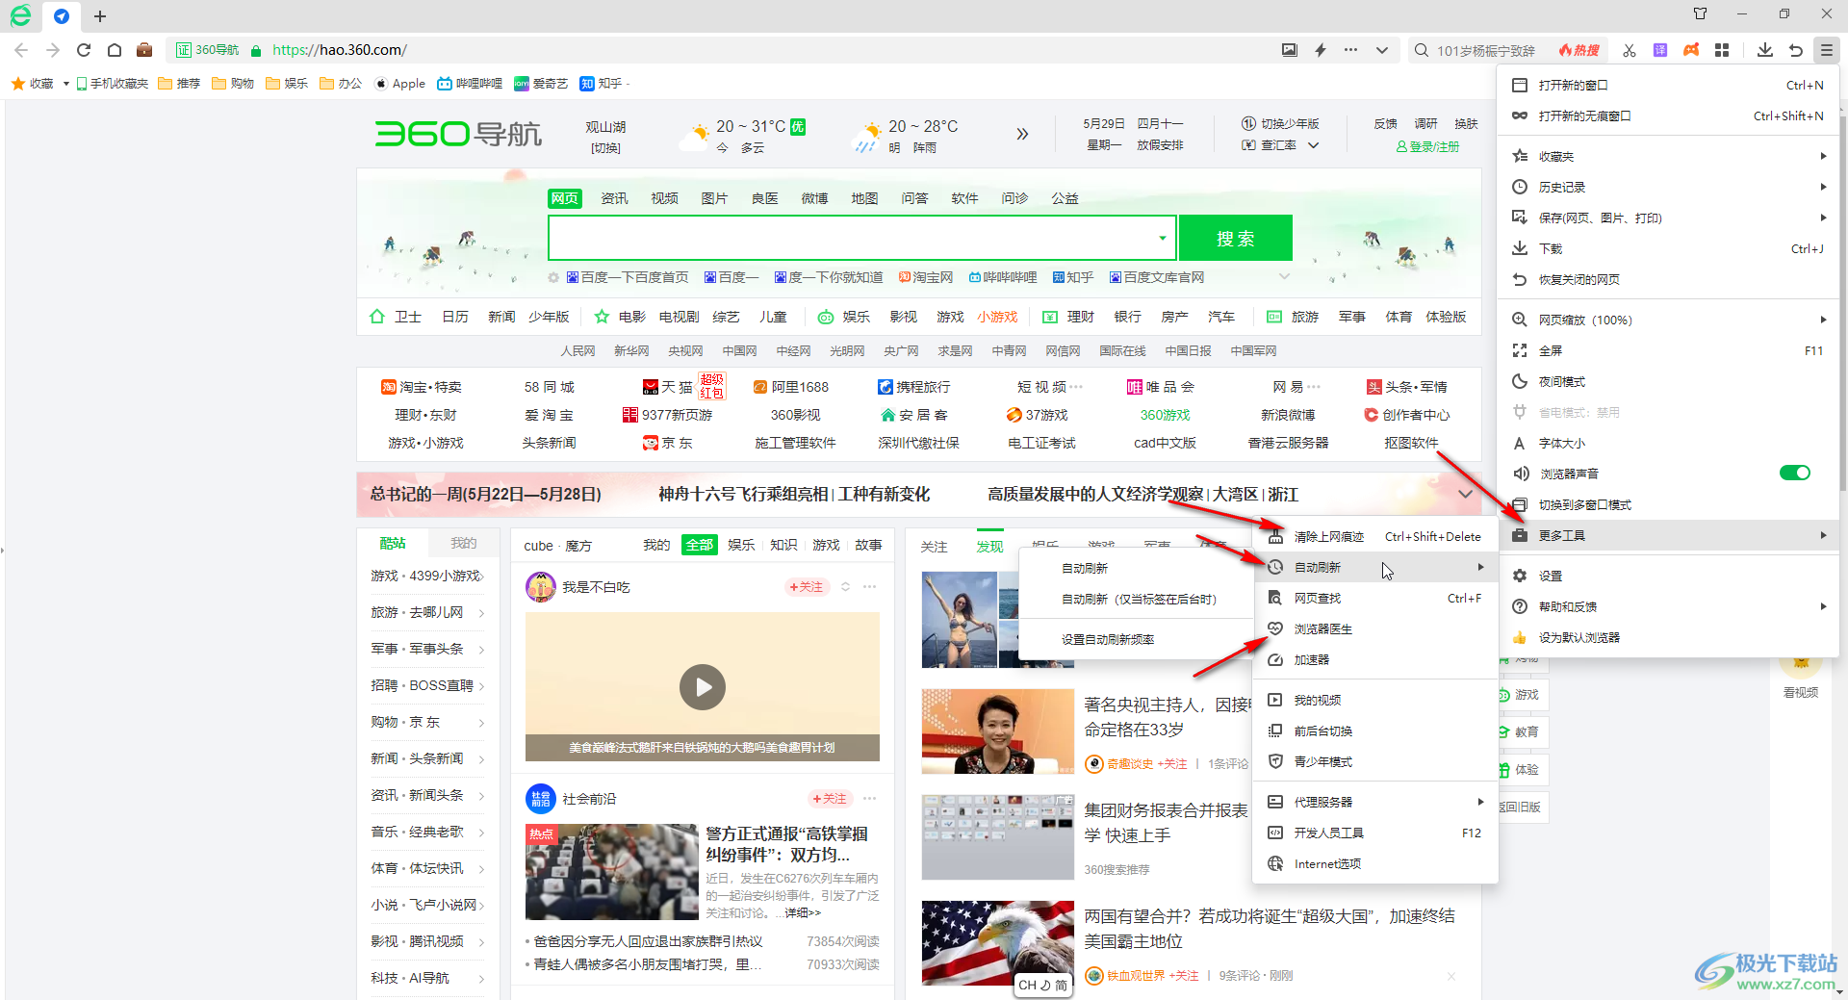Click the hot search flame icon
Image resolution: width=1848 pixels, height=1000 pixels.
[1579, 50]
